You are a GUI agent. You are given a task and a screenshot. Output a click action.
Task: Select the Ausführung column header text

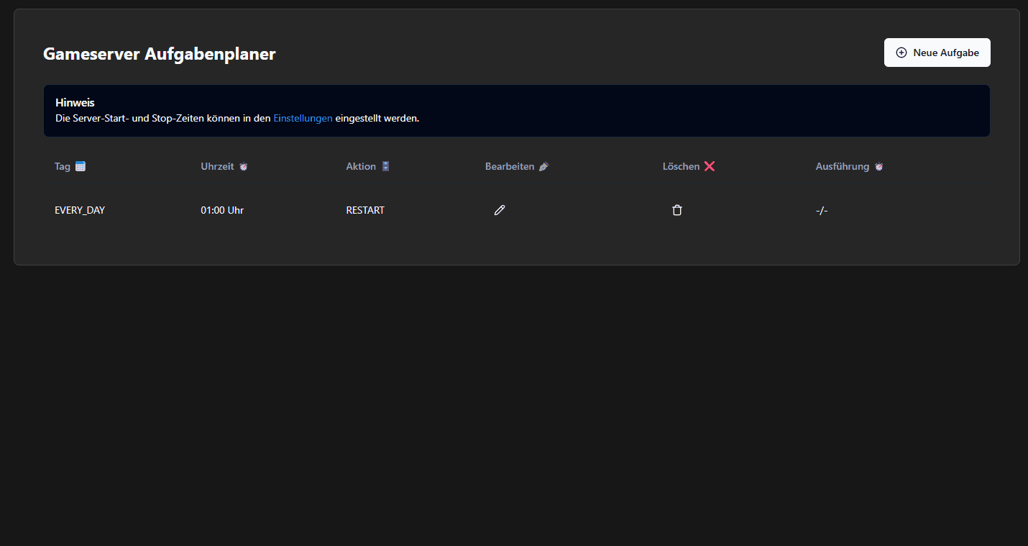pyautogui.click(x=842, y=166)
